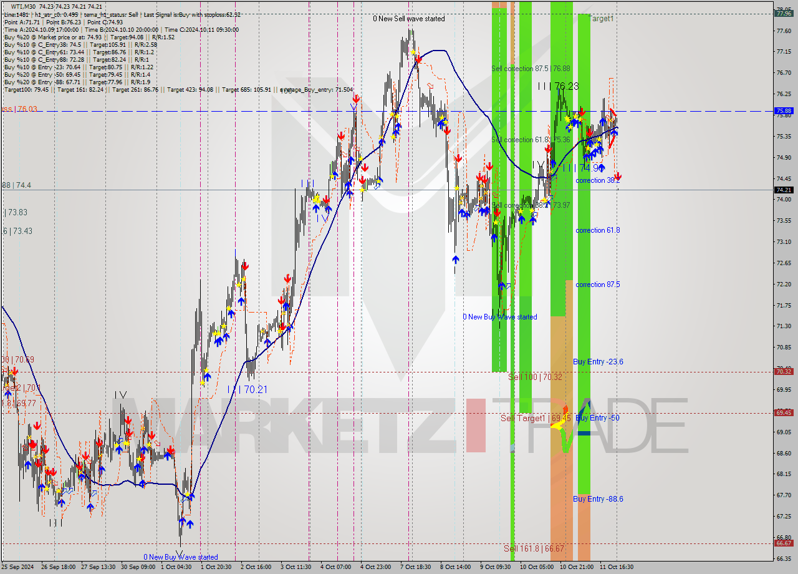
Task: Click the '10 Oct 21:00' time label
Action: [575, 567]
